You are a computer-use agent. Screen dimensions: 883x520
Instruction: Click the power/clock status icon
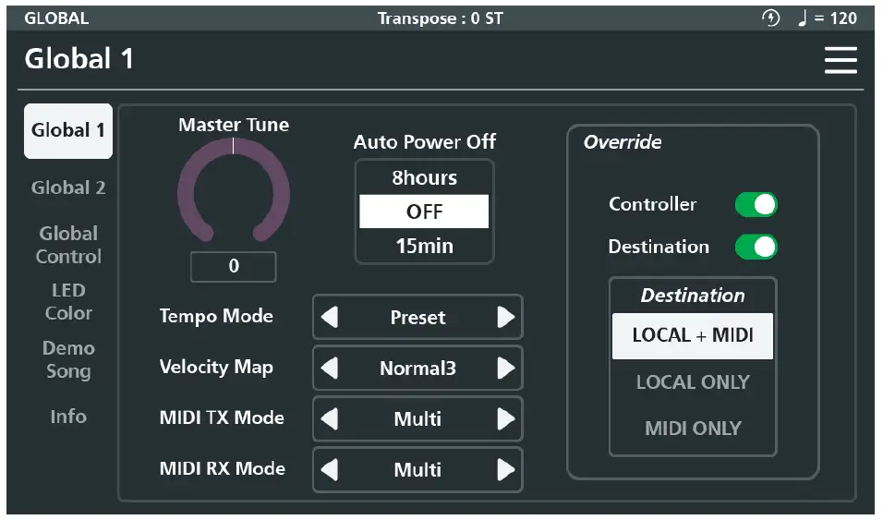(770, 18)
